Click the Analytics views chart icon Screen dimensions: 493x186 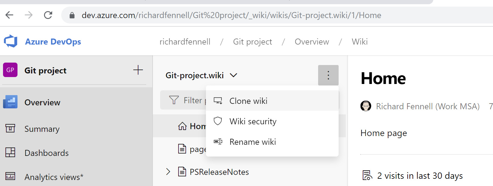[10, 177]
